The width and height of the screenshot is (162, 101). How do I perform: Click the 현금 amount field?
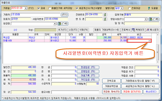tap(64, 67)
